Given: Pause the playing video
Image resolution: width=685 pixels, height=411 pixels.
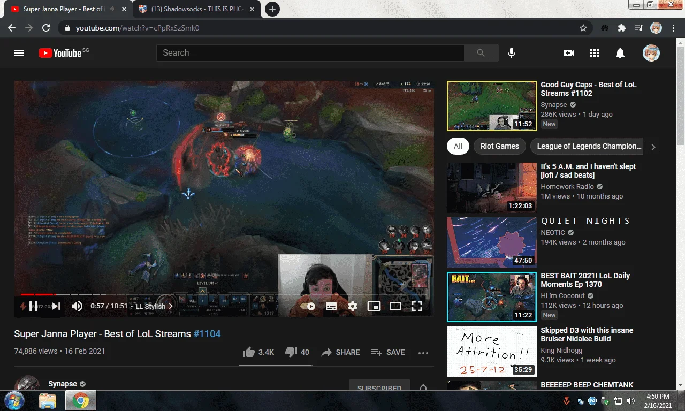Looking at the screenshot, I should (x=33, y=306).
